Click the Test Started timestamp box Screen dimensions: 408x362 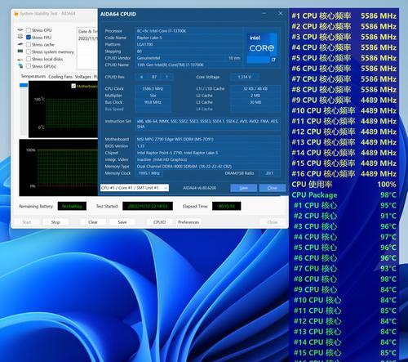click(148, 206)
